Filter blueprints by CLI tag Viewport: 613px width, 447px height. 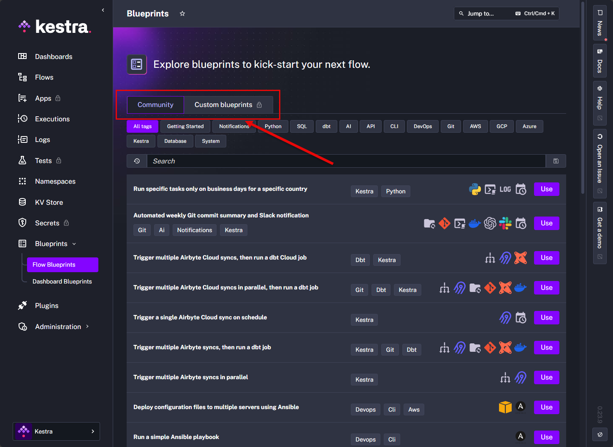(x=394, y=126)
